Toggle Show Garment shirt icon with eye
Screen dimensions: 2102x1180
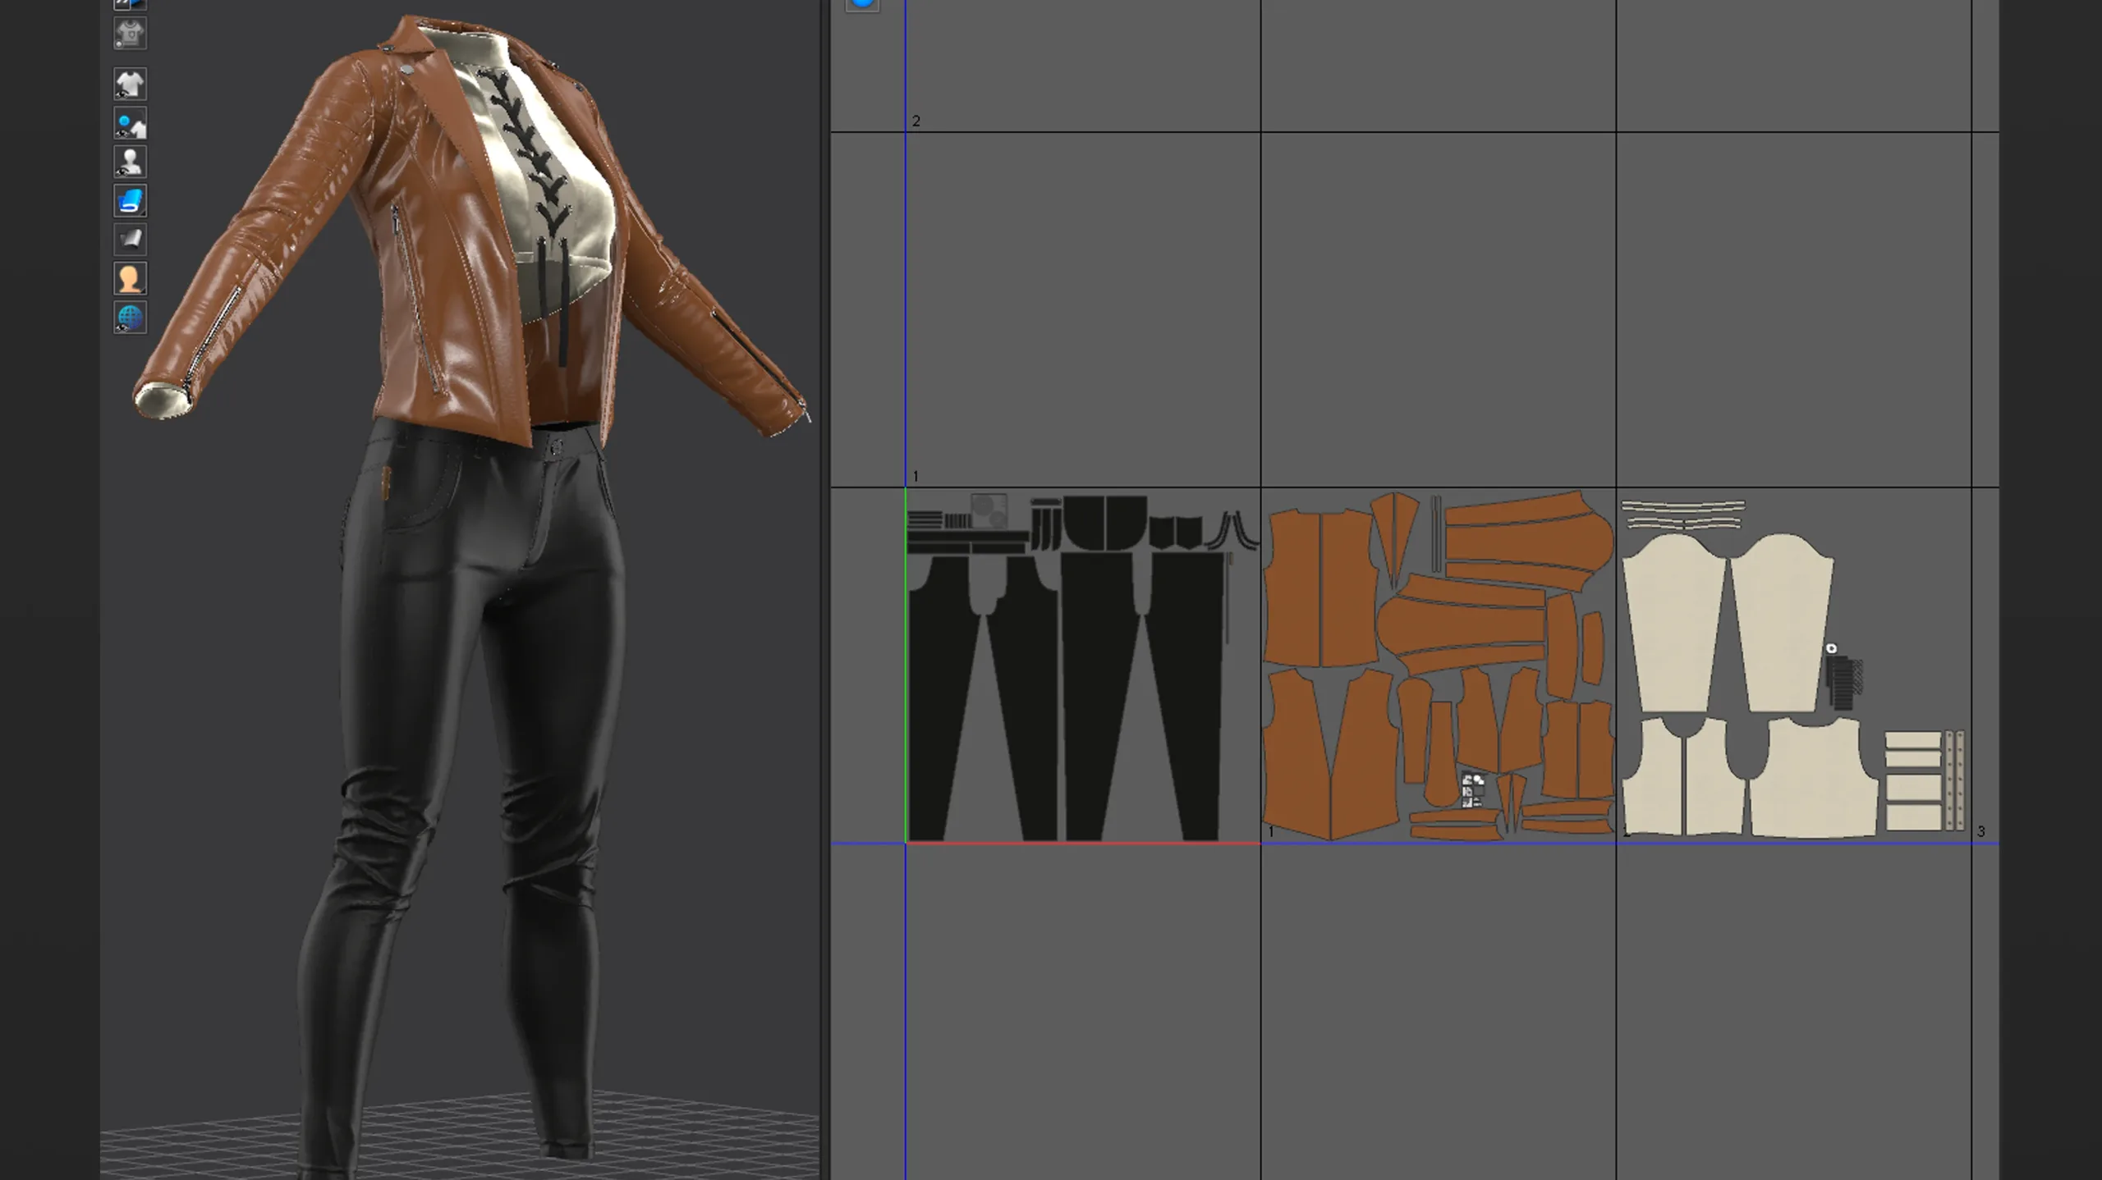pyautogui.click(x=130, y=84)
